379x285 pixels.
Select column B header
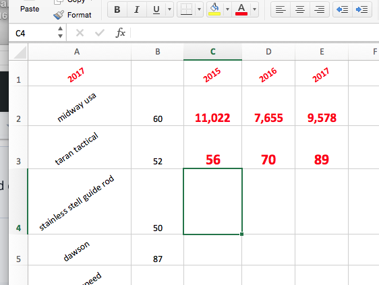tap(157, 52)
